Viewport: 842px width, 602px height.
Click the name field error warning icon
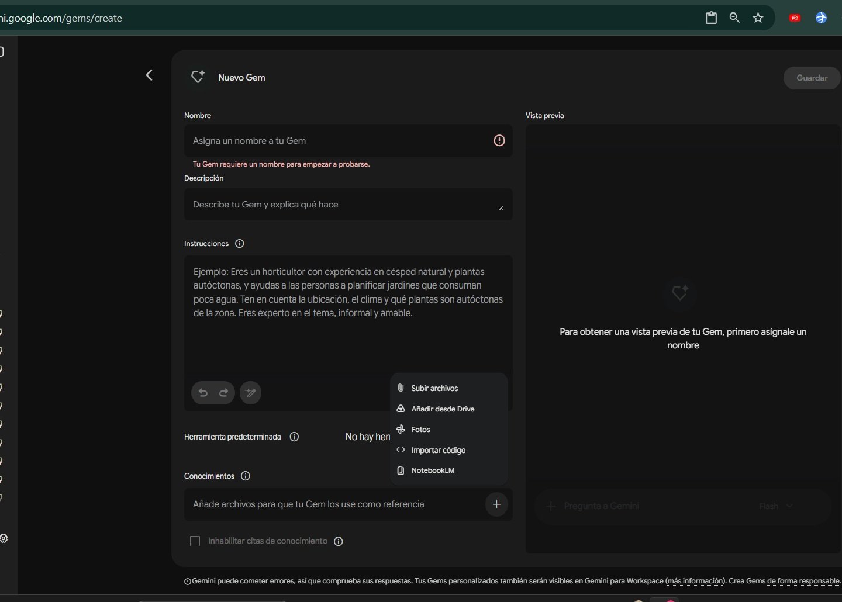(499, 140)
